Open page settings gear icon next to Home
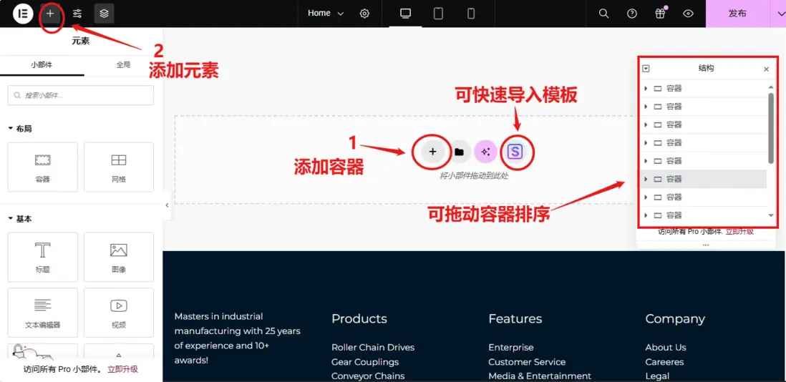Screen dimensions: 786x382 pyautogui.click(x=364, y=14)
